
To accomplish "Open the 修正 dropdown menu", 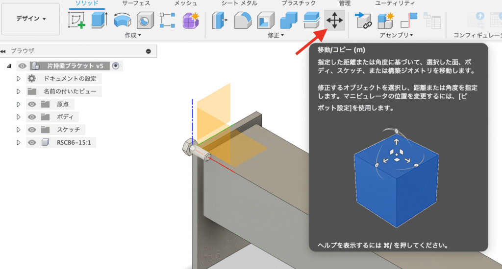I will click(x=276, y=35).
